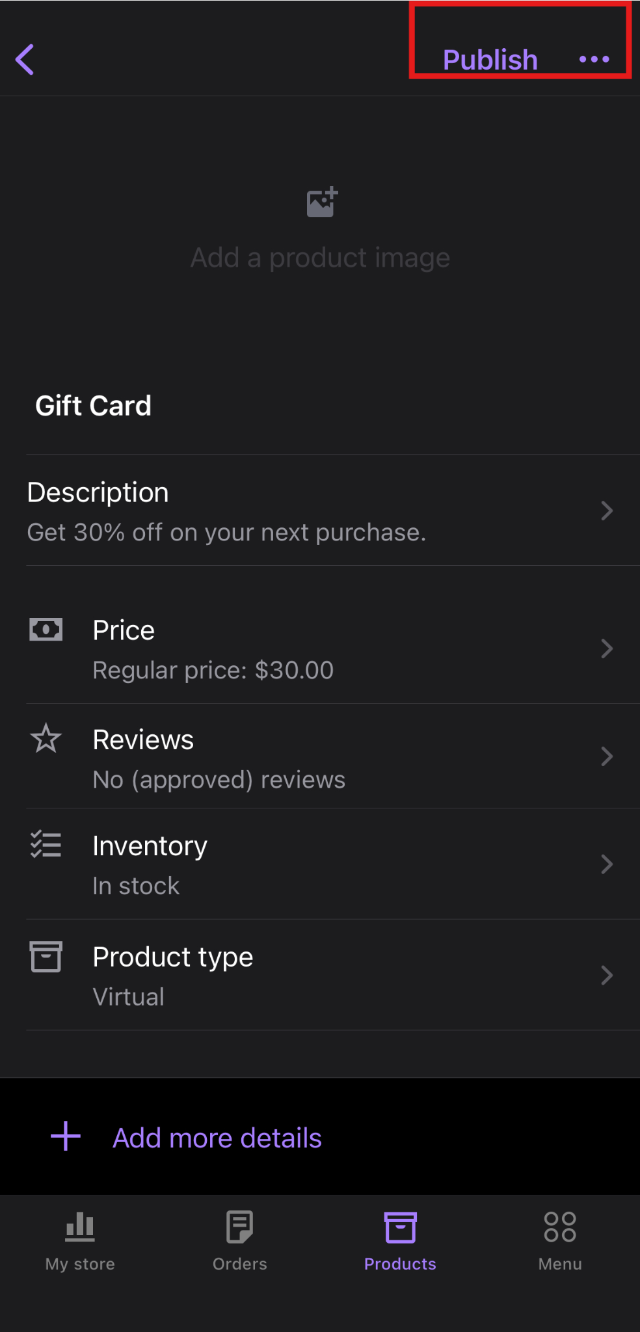The image size is (640, 1332).
Task: Click the Price banknote icon
Action: pyautogui.click(x=46, y=630)
